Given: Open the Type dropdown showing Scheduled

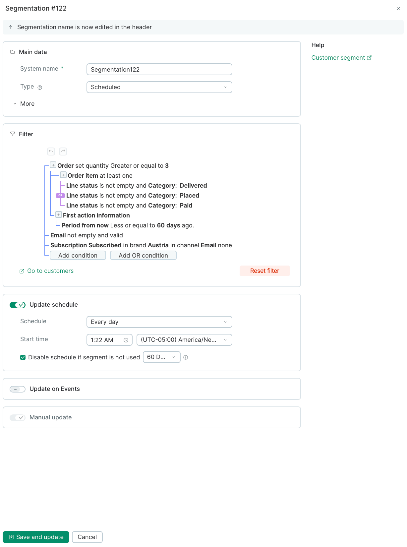Looking at the screenshot, I should coord(159,87).
